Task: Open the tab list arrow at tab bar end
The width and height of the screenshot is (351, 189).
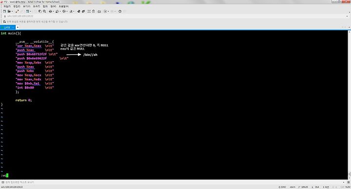Action: tap(350, 27)
